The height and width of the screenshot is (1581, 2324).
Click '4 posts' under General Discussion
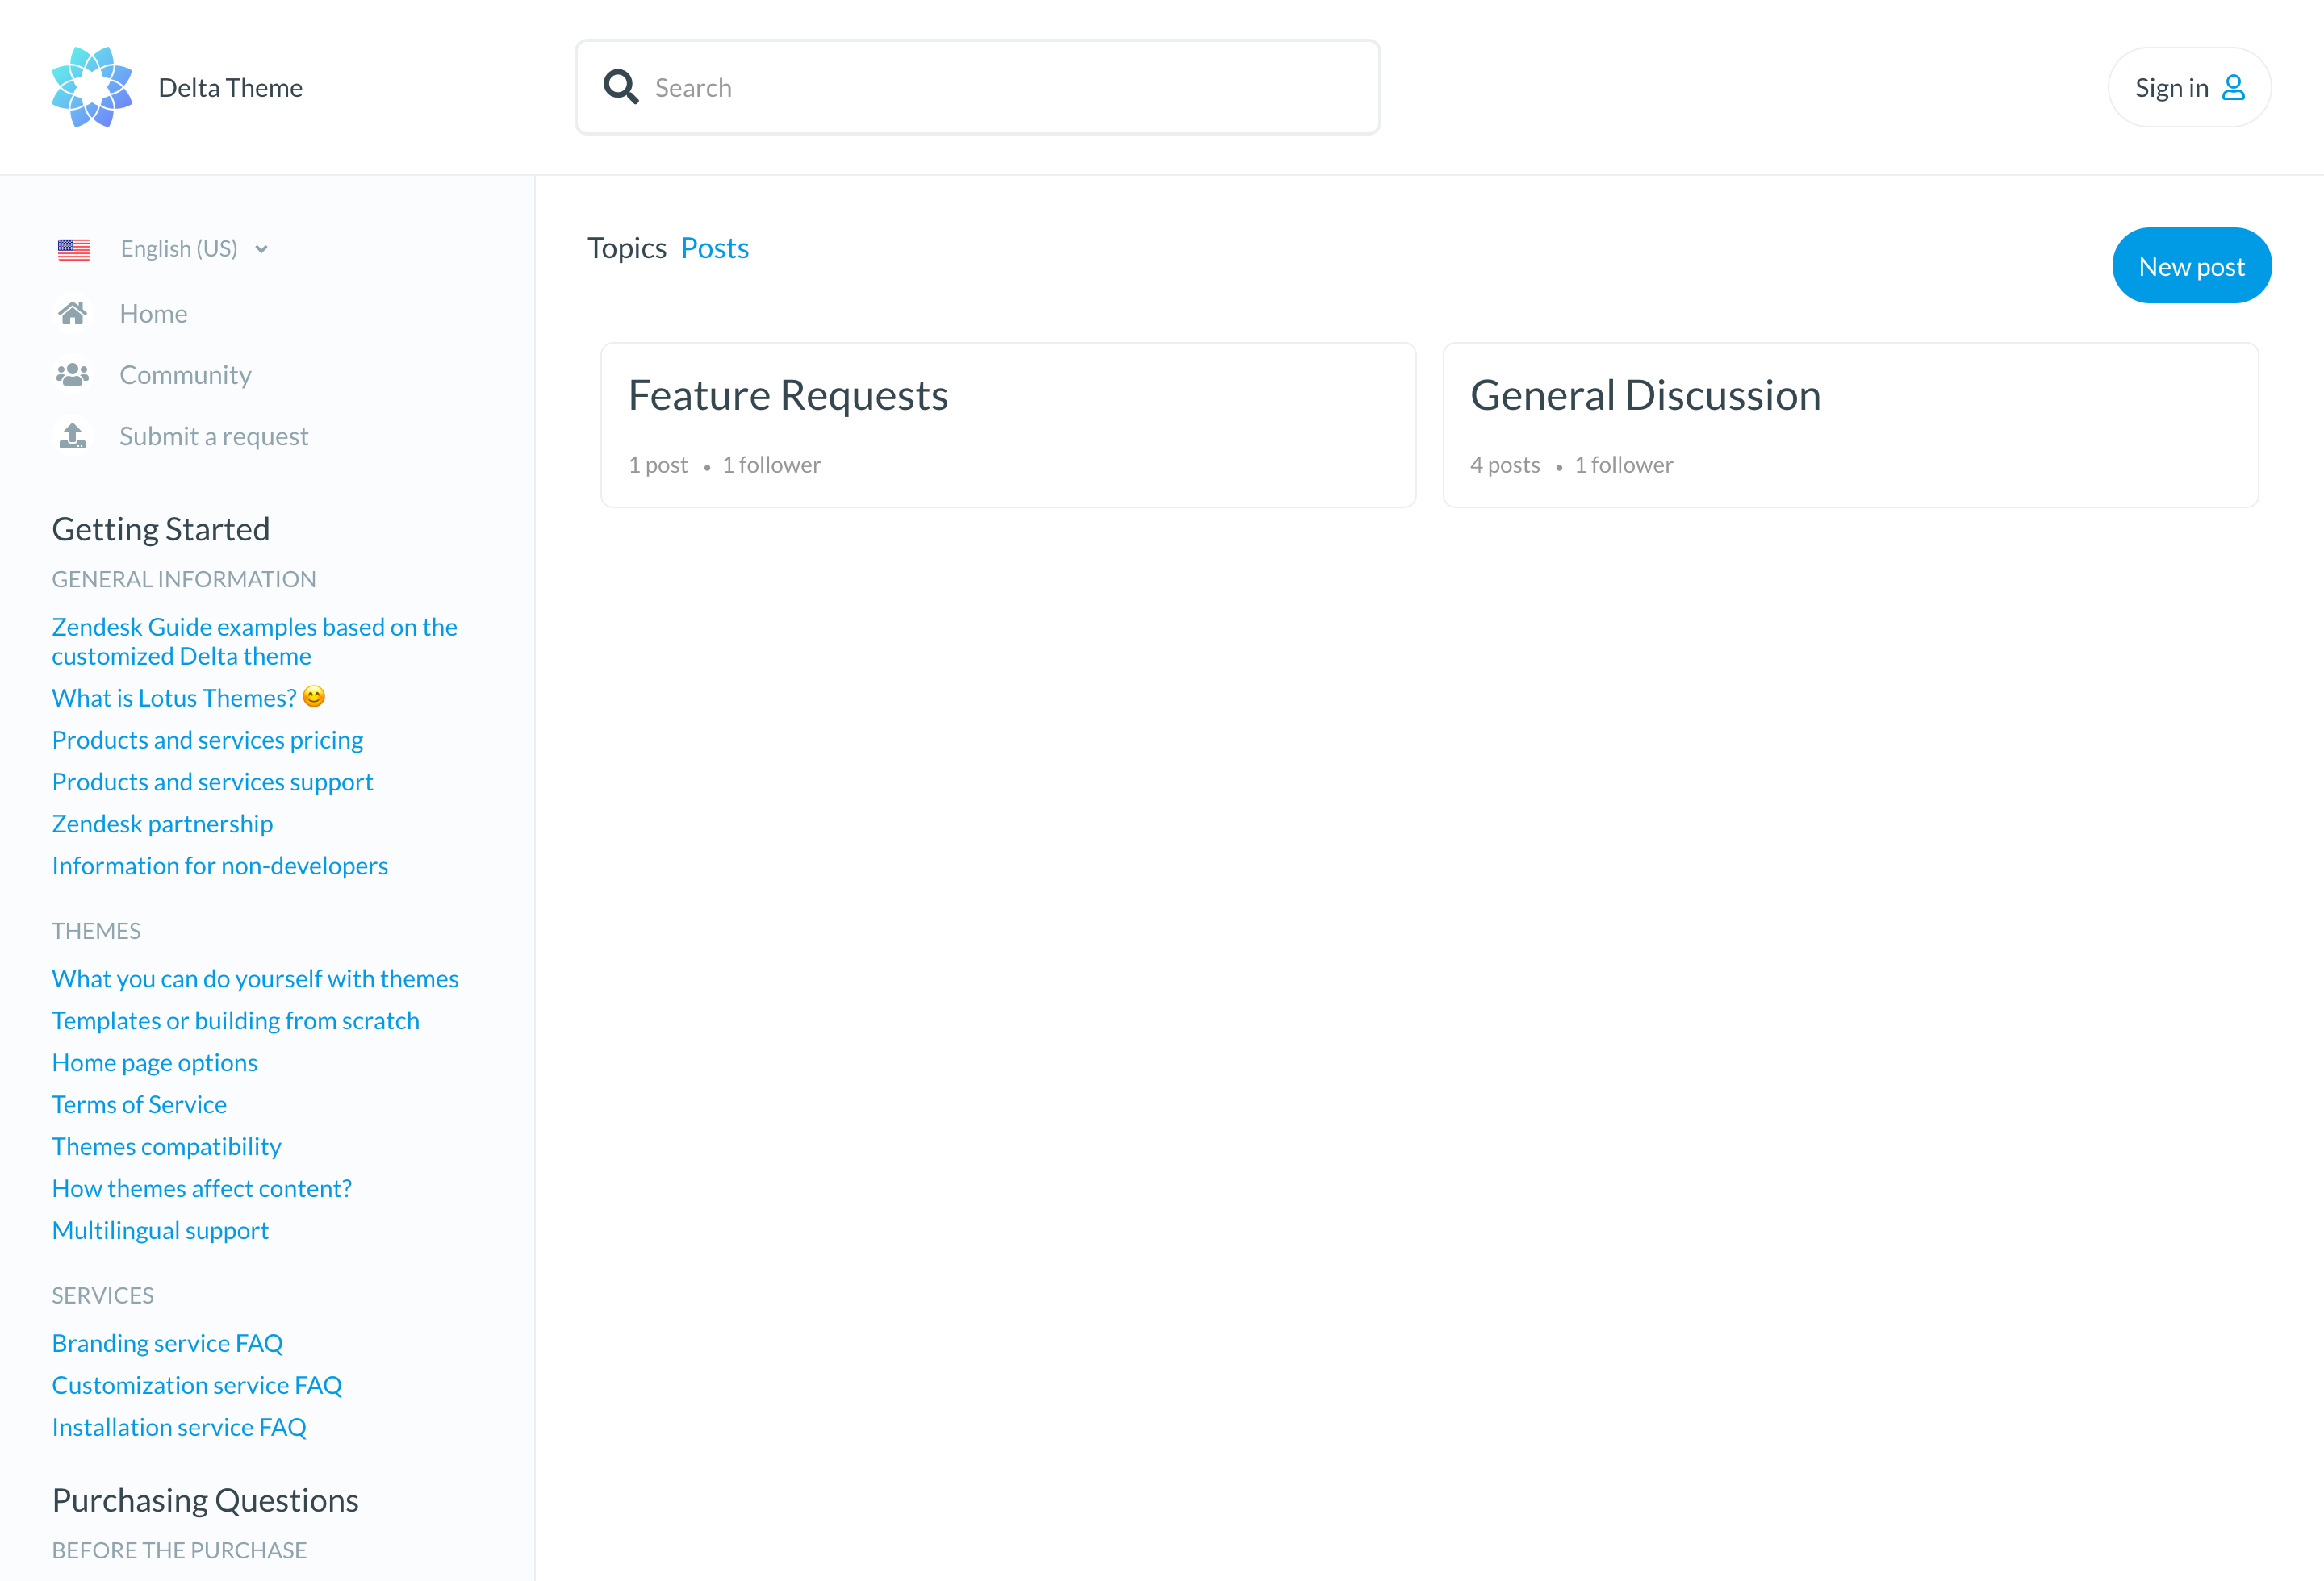(1505, 465)
